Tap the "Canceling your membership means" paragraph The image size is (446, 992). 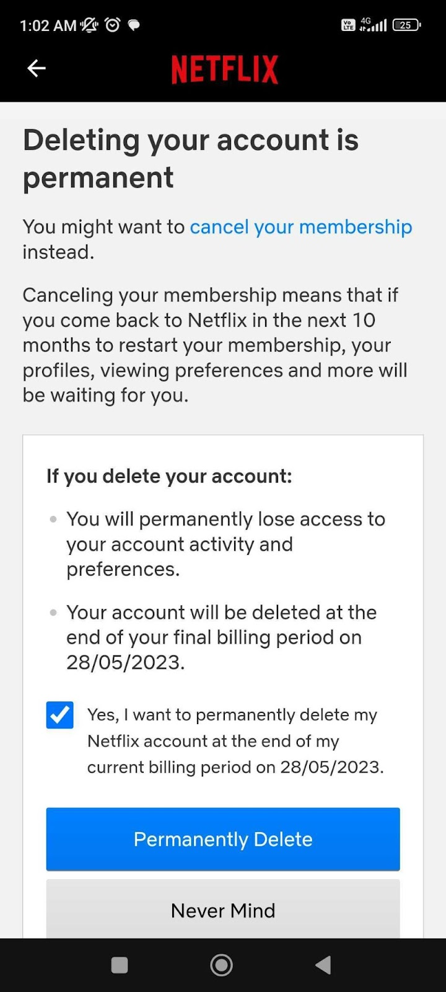click(215, 345)
